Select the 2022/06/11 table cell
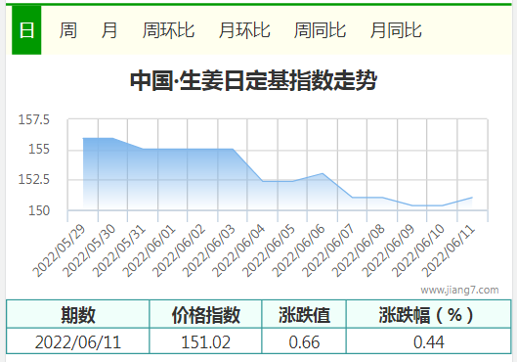Screen dimensions: 517x362 pos(78,341)
